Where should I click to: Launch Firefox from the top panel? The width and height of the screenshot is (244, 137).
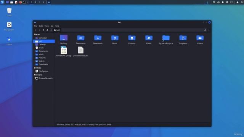tap(21, 2)
